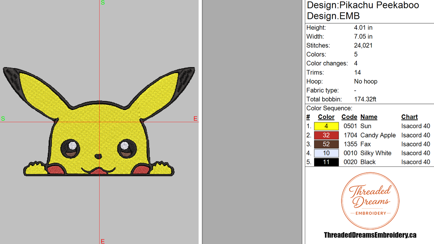The height and width of the screenshot is (244, 434).
Task: Click the red E end marker at bottom
Action: click(103, 241)
